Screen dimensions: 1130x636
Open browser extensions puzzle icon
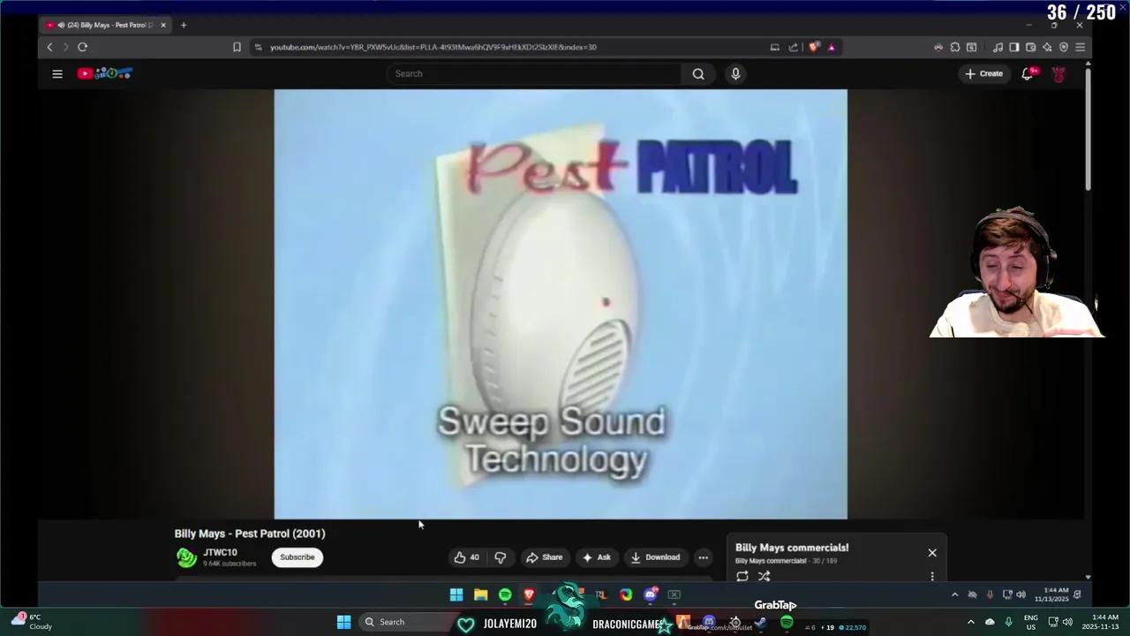(954, 48)
